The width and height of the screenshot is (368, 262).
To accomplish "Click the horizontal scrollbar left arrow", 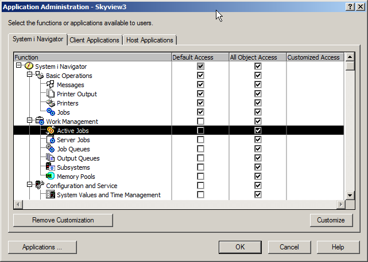I will click(18, 205).
